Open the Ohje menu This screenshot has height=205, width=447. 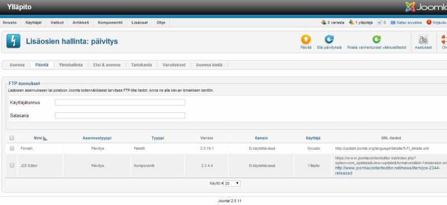coord(161,22)
